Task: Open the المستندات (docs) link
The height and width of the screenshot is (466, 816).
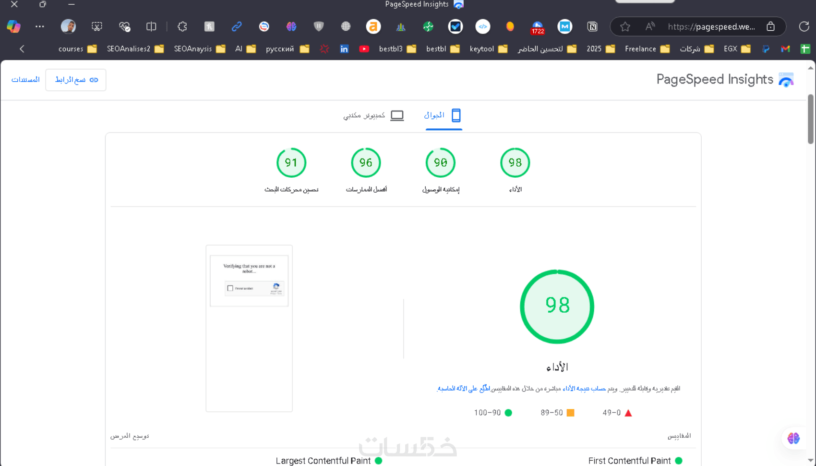Action: pyautogui.click(x=25, y=80)
